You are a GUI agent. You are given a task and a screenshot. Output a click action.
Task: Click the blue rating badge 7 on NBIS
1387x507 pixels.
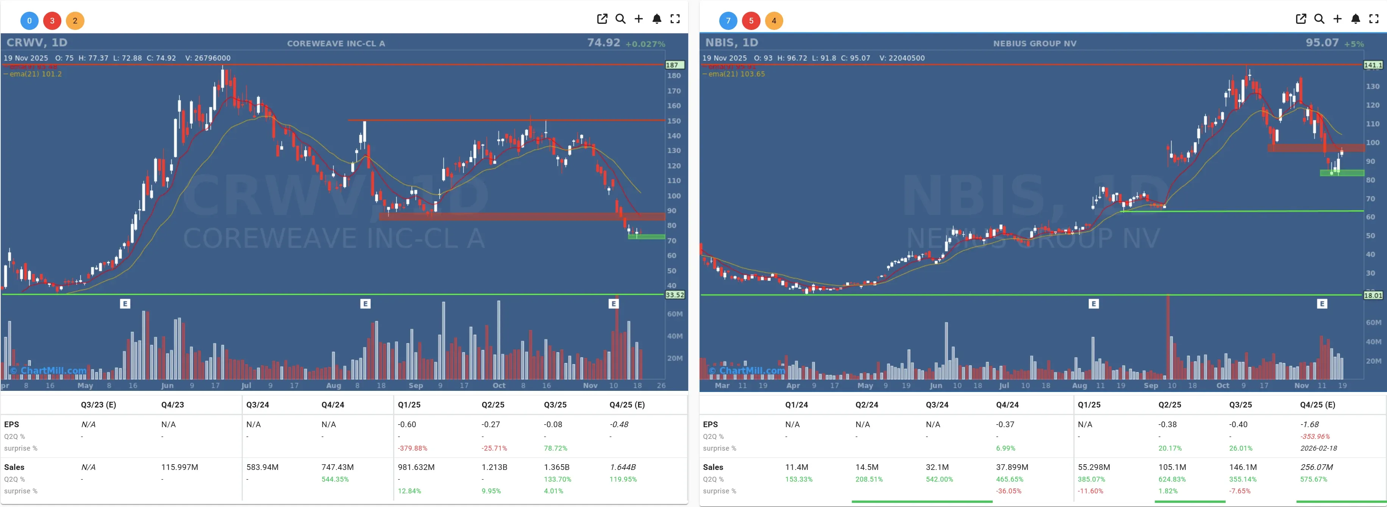click(x=728, y=20)
